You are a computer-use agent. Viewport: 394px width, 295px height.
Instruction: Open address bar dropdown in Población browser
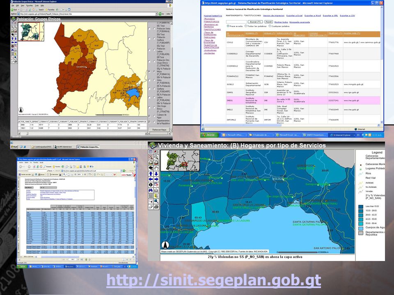pos(156,14)
